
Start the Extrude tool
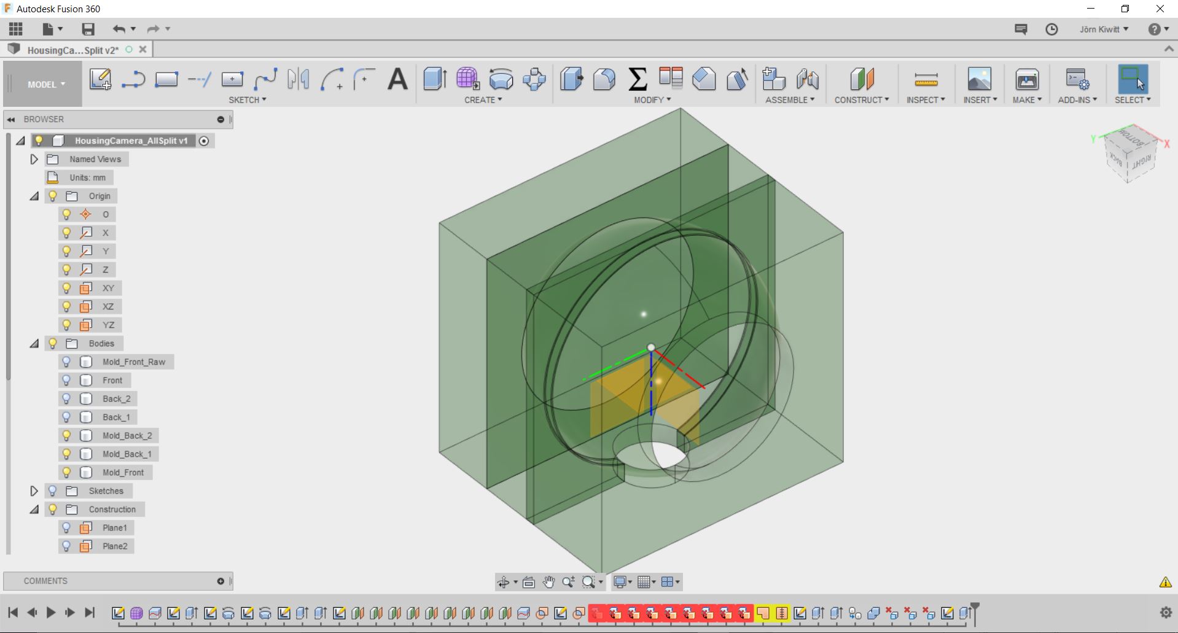click(x=435, y=79)
